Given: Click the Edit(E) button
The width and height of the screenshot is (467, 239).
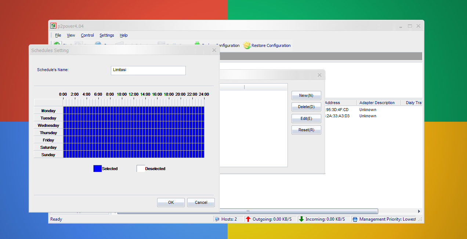Looking at the screenshot, I should (306, 118).
